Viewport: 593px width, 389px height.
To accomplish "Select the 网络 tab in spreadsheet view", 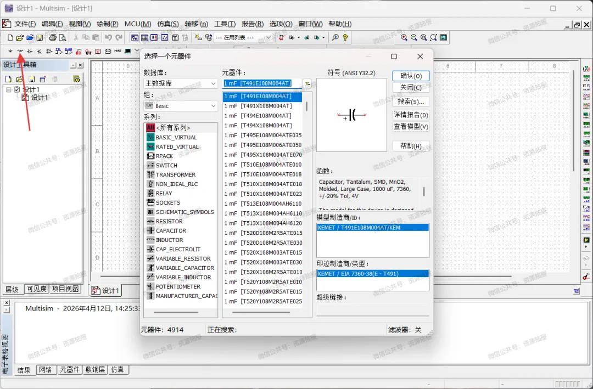I will point(46,370).
